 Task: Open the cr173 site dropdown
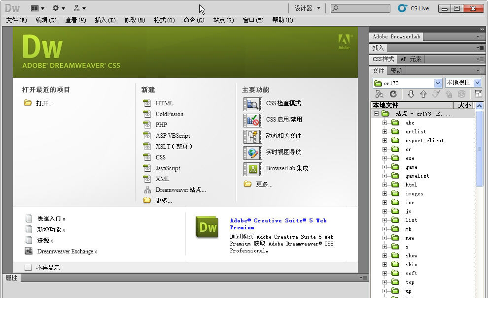click(x=438, y=83)
